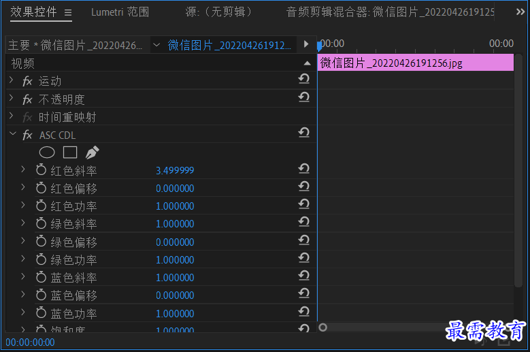Viewport: 530px width, 352px height.
Task: Expand the 红色偏移 parameter
Action: 23,187
